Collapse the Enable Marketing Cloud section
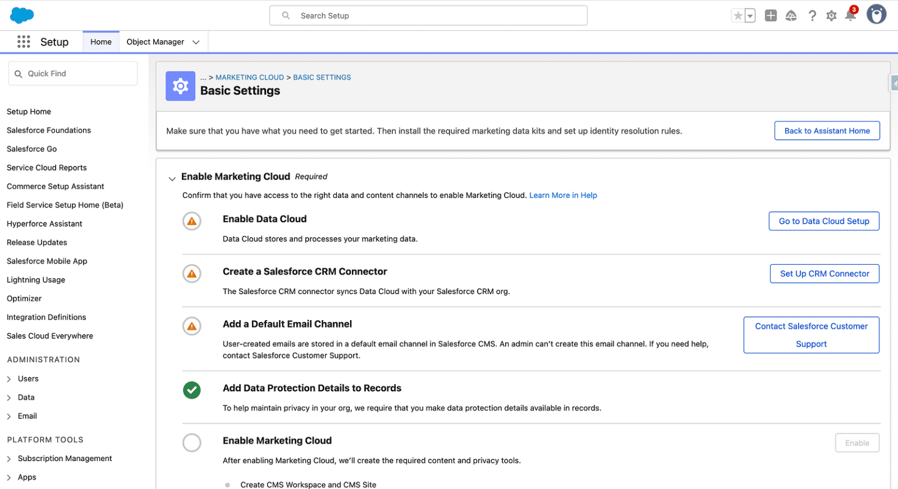This screenshot has width=898, height=489. tap(172, 178)
